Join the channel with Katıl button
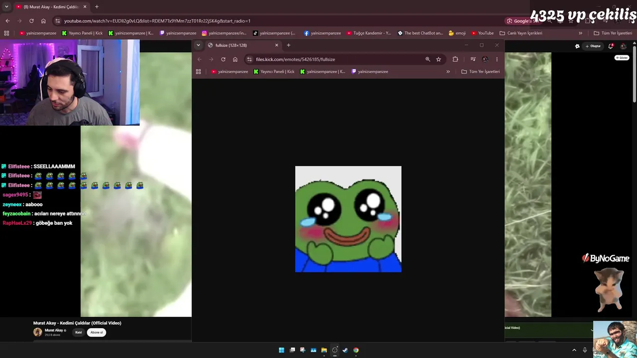 coord(78,332)
